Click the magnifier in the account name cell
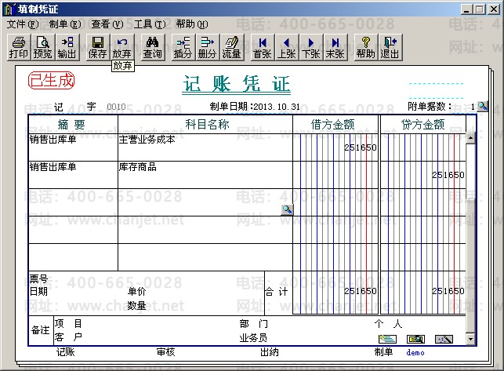 click(287, 209)
